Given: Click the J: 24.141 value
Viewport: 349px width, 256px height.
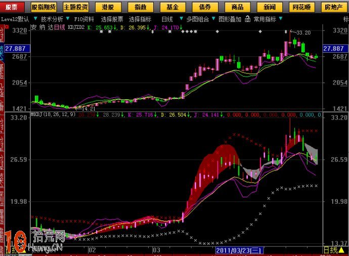Looking at the screenshot, I should (208, 115).
